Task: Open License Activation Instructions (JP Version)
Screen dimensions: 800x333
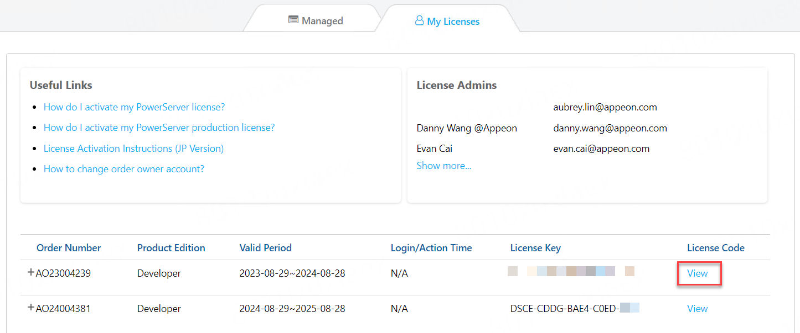Action: click(x=133, y=149)
